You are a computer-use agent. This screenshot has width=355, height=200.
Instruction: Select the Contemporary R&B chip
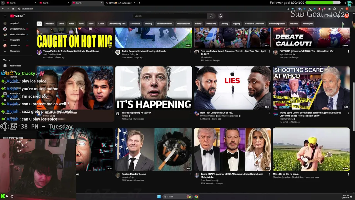[117, 24]
